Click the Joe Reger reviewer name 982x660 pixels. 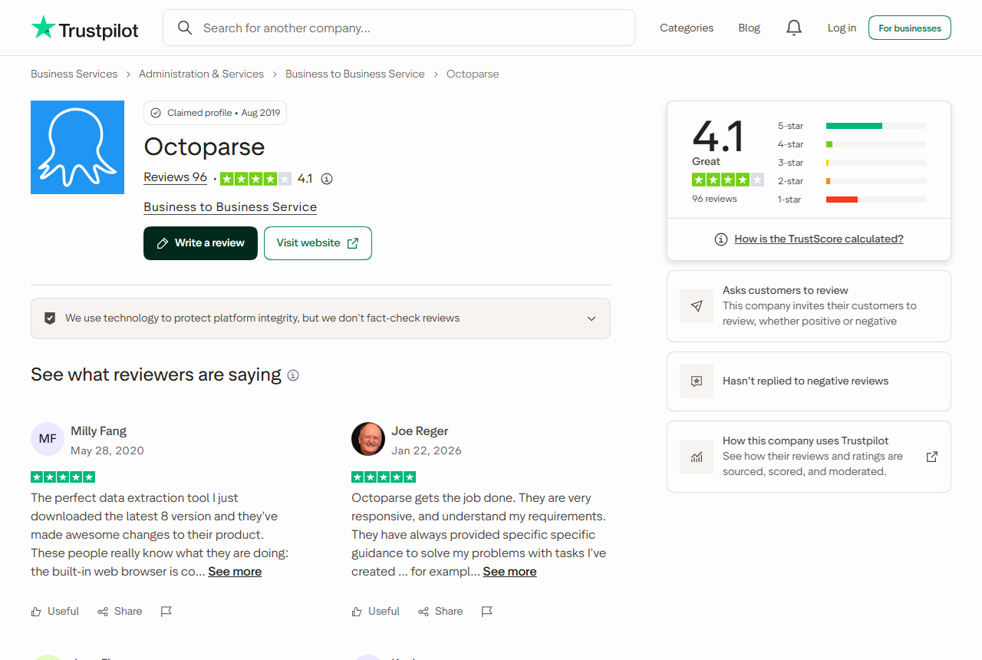pyautogui.click(x=420, y=431)
